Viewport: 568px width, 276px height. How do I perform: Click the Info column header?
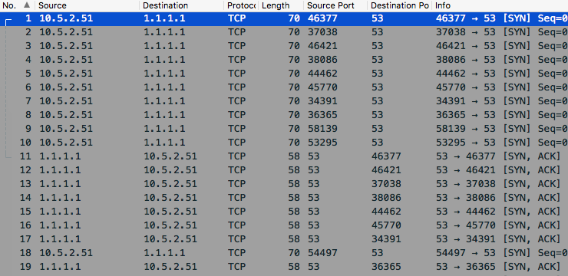point(500,5)
